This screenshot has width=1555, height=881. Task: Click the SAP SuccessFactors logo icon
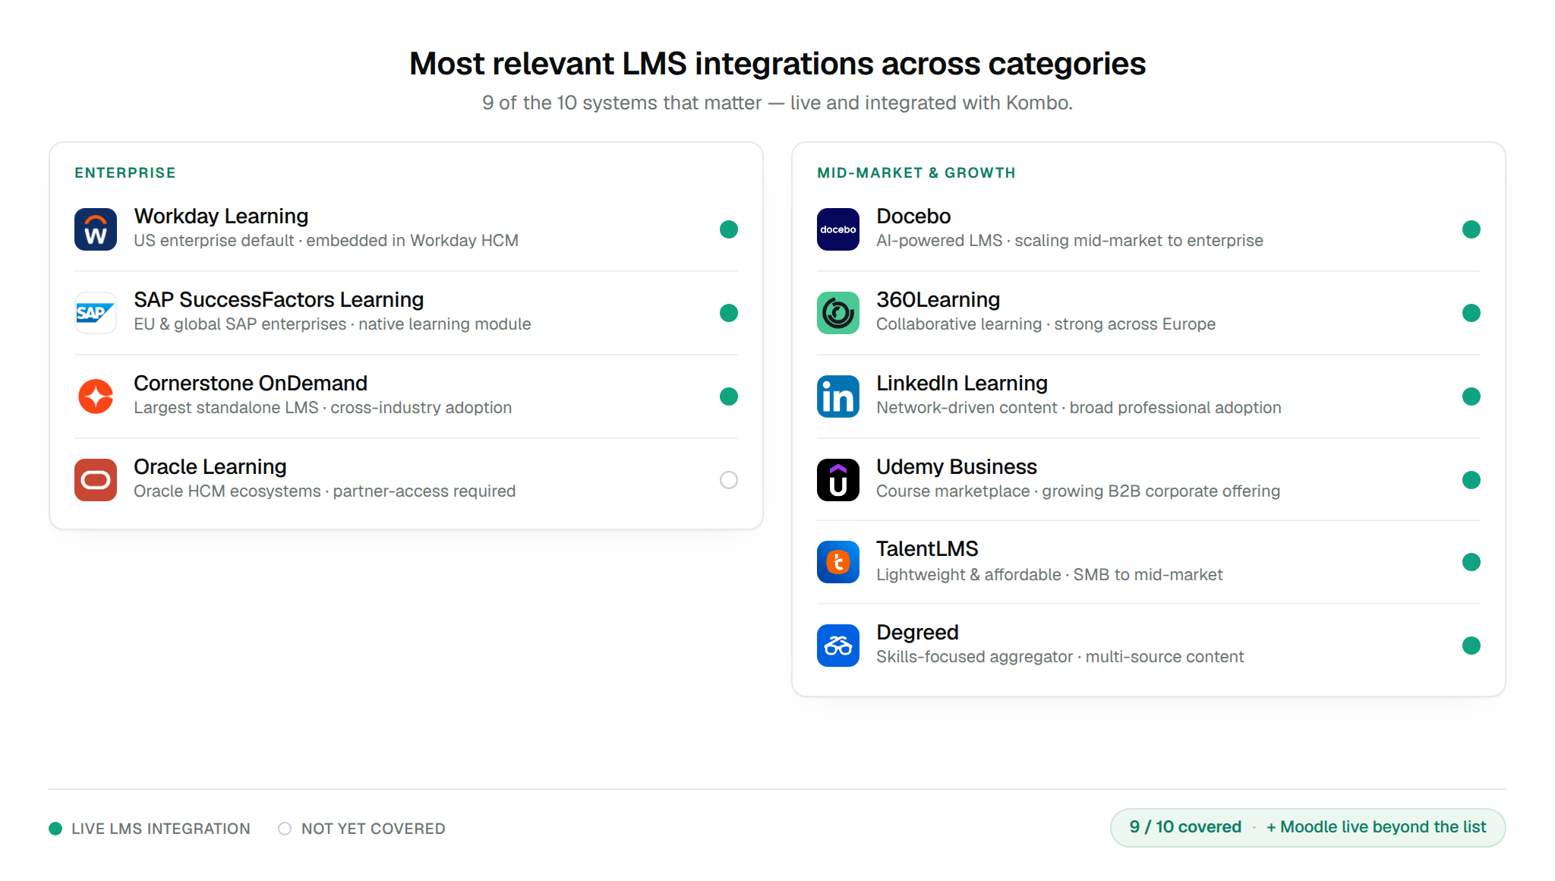pos(96,313)
